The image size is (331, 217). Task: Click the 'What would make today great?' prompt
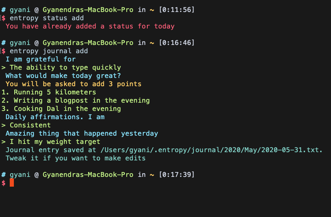point(63,76)
